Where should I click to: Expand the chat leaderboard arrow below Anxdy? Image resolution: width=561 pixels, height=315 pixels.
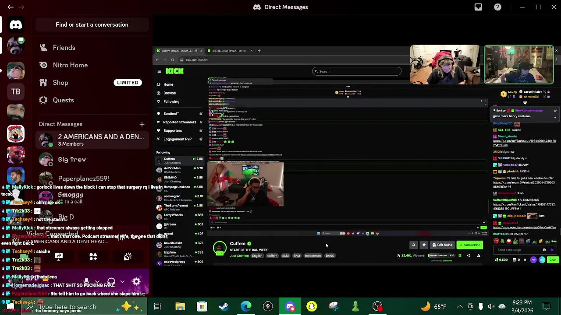(x=525, y=103)
